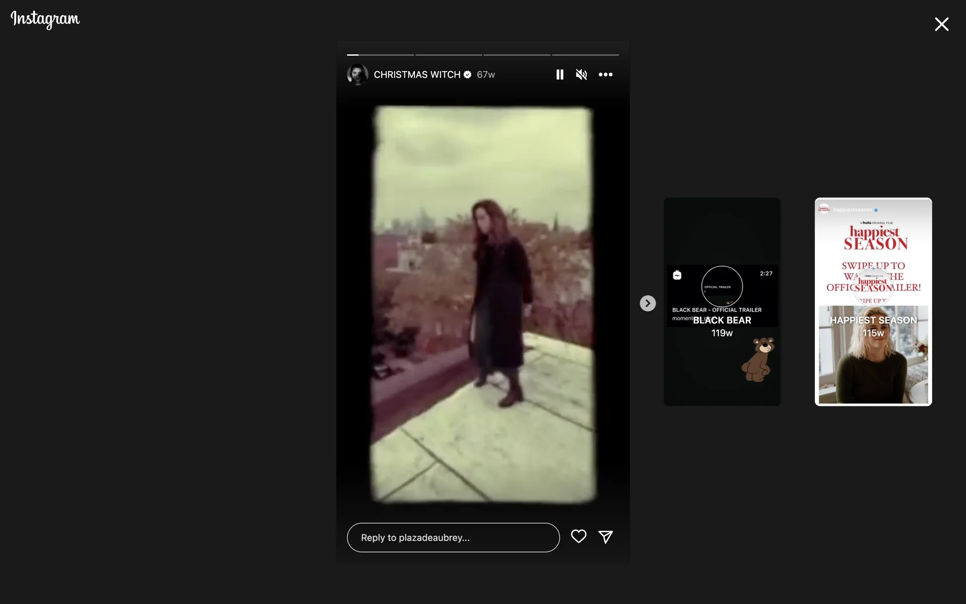Jump to the second story segment bar
Image resolution: width=966 pixels, height=604 pixels.
(448, 55)
